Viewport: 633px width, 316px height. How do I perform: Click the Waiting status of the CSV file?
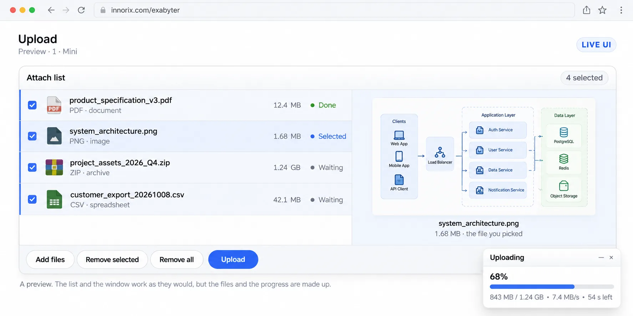click(327, 200)
